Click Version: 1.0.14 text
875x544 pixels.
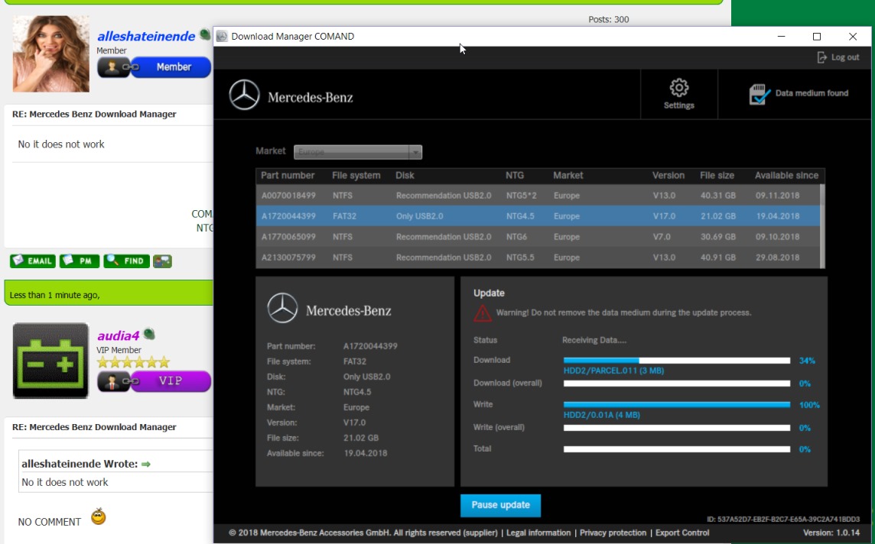click(831, 533)
